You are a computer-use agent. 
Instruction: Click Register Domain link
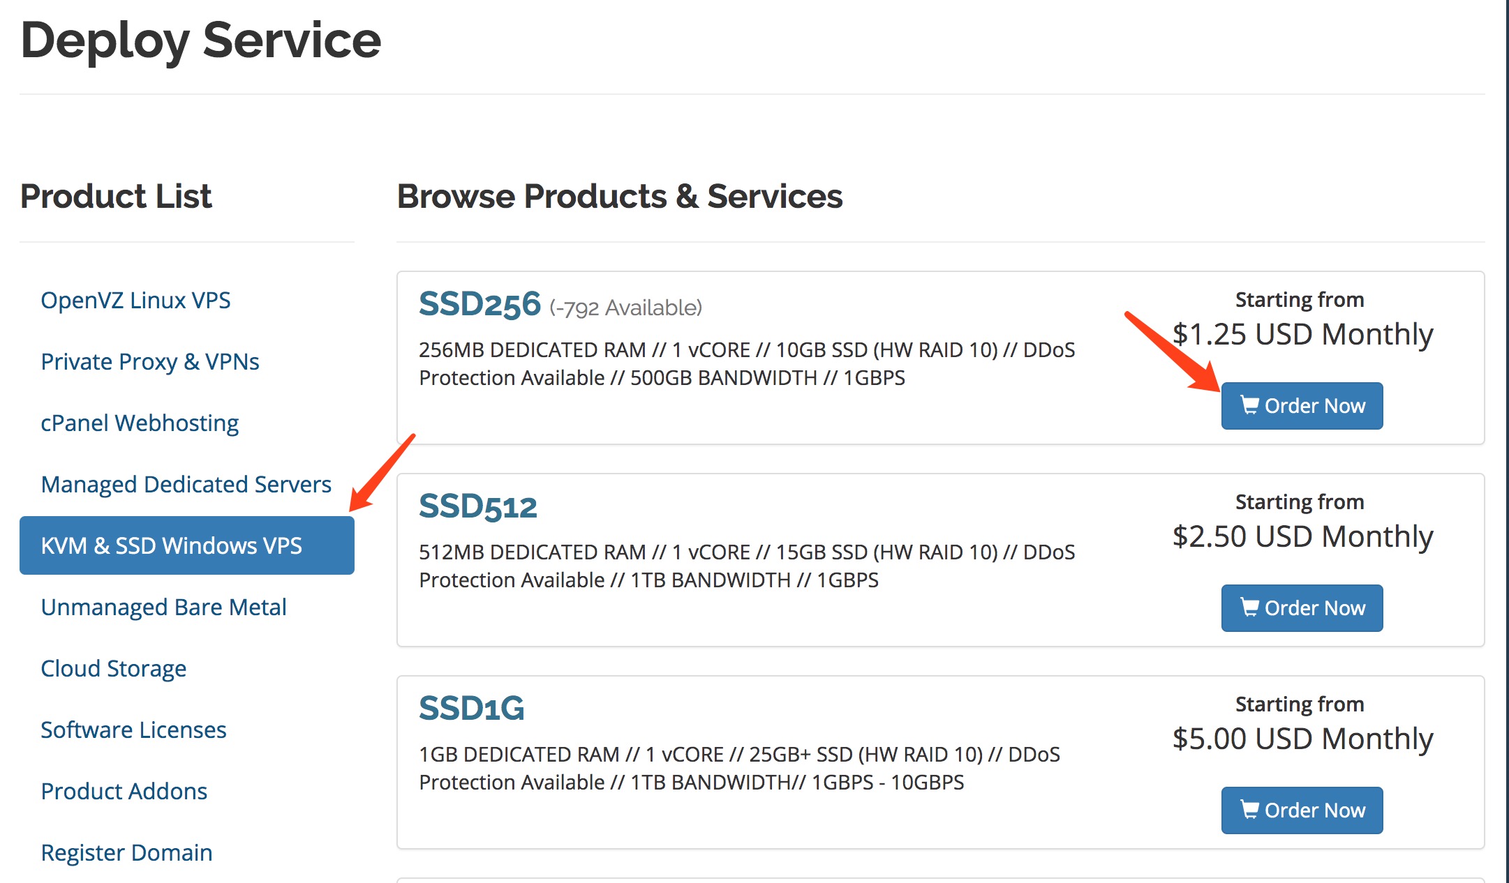pos(126,852)
